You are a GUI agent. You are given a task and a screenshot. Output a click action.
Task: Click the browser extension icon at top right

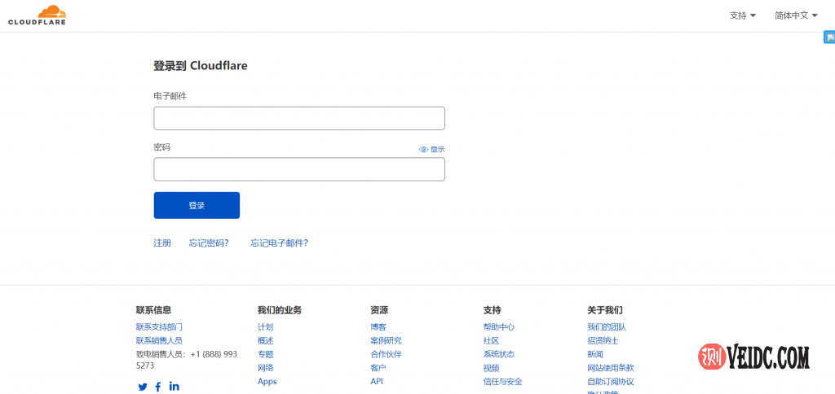(x=830, y=37)
